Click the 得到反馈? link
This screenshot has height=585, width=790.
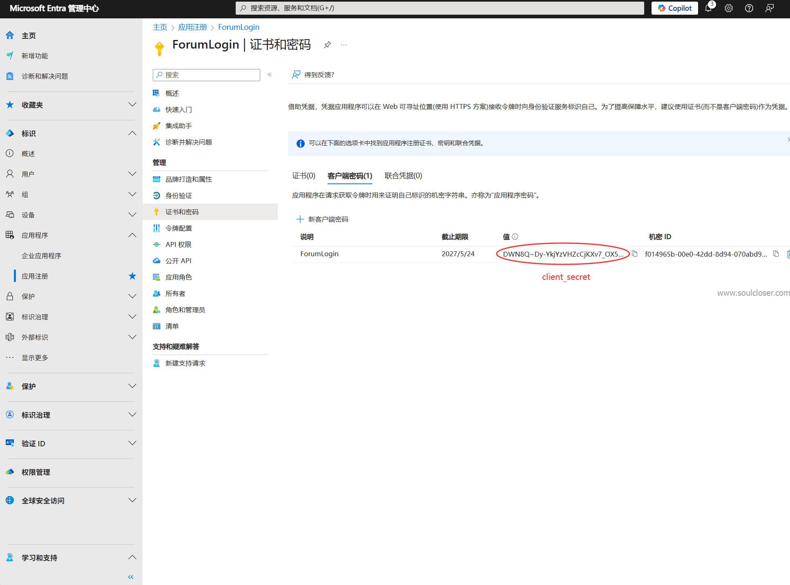313,75
